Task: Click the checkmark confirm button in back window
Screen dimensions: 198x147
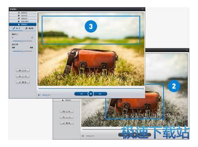Action: tap(67, 123)
